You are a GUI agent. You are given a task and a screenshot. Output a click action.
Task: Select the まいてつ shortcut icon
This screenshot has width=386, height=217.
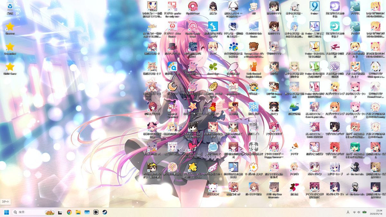click(x=274, y=107)
